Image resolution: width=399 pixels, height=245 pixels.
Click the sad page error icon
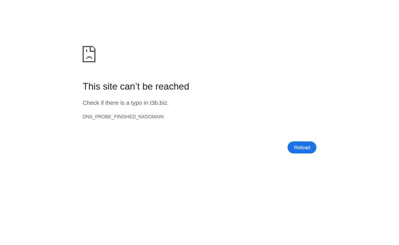(x=89, y=54)
